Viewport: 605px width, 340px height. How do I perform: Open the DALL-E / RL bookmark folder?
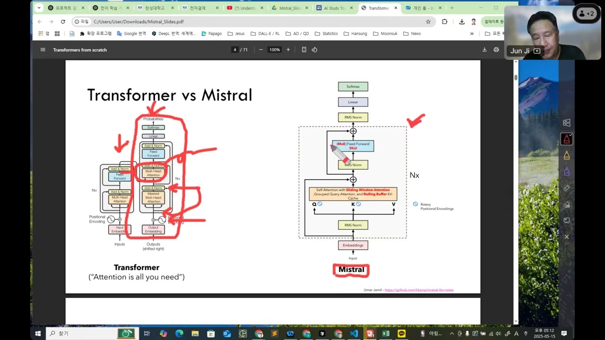[x=265, y=34]
